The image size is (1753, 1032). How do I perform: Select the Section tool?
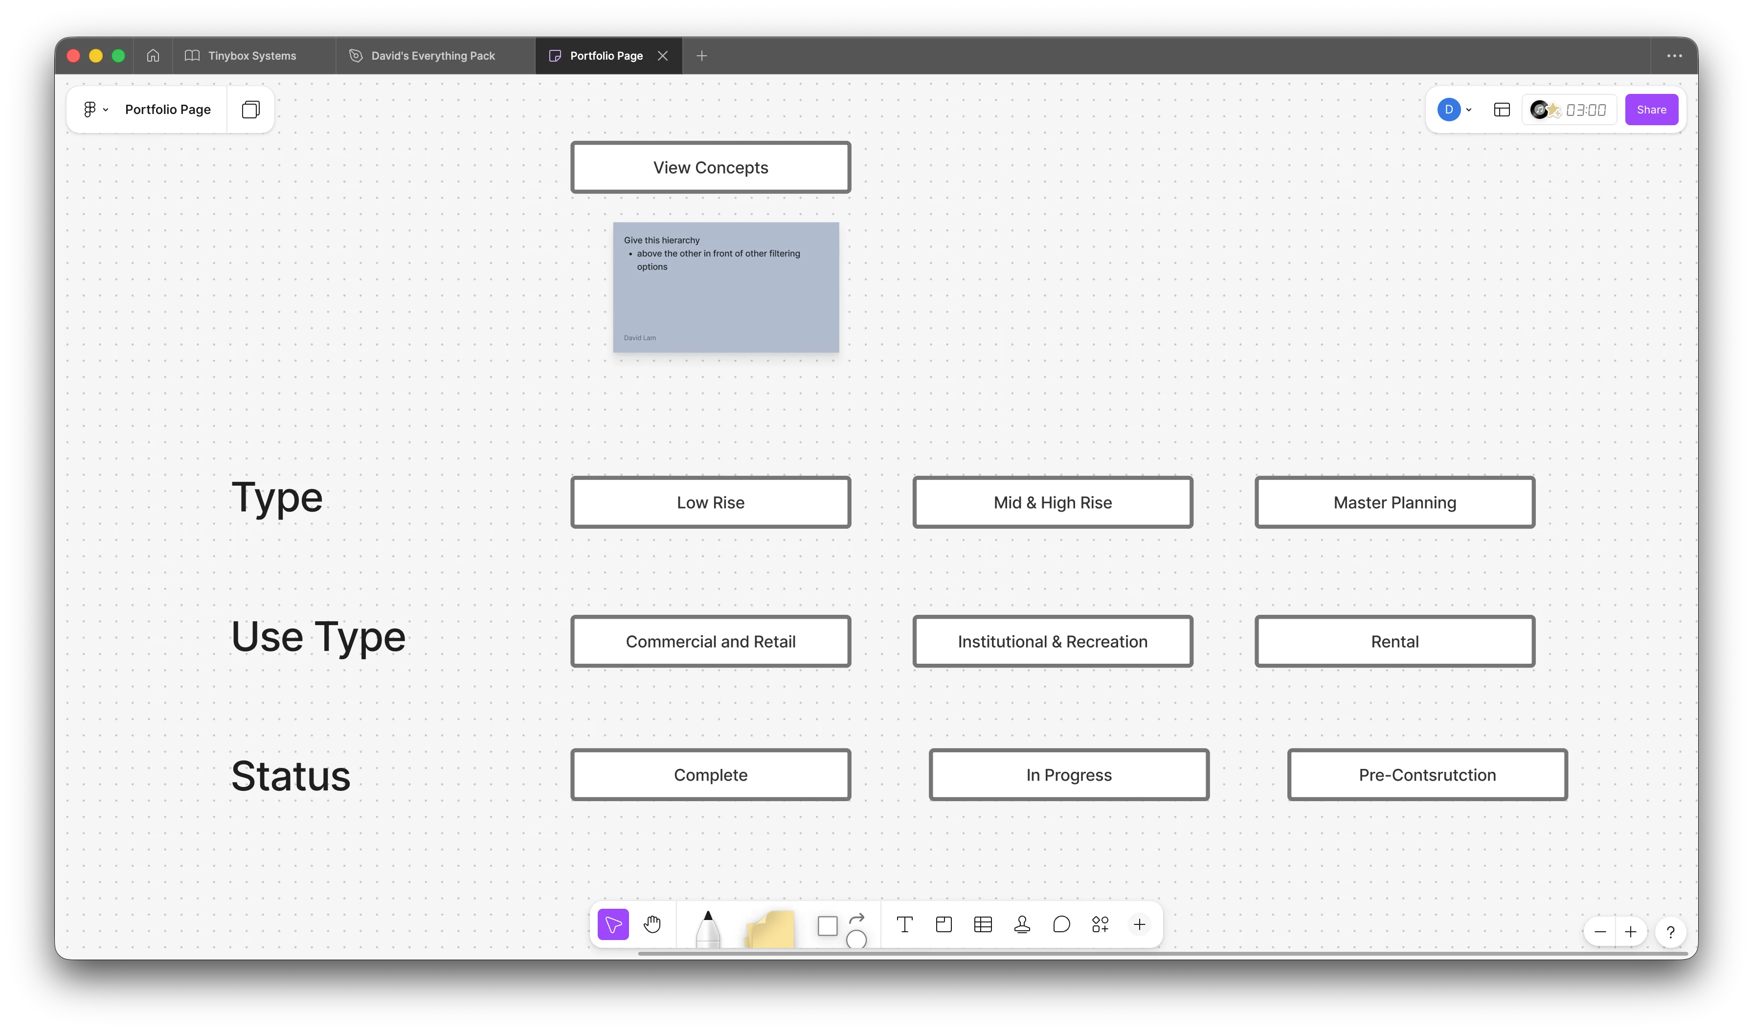click(944, 924)
